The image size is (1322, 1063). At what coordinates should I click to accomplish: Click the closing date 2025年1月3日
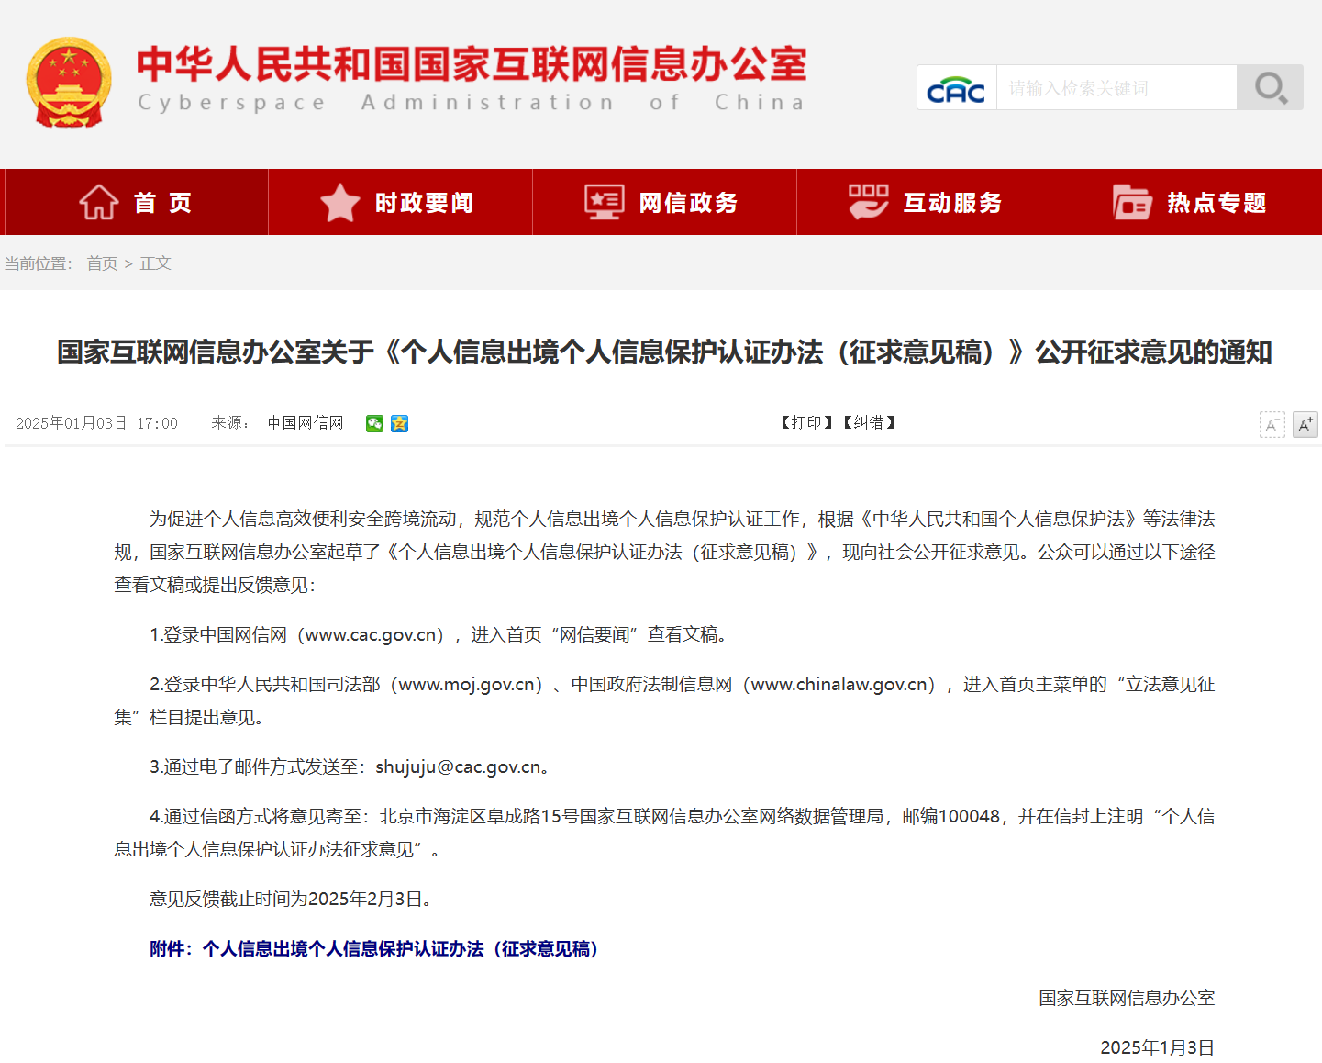(1158, 1047)
